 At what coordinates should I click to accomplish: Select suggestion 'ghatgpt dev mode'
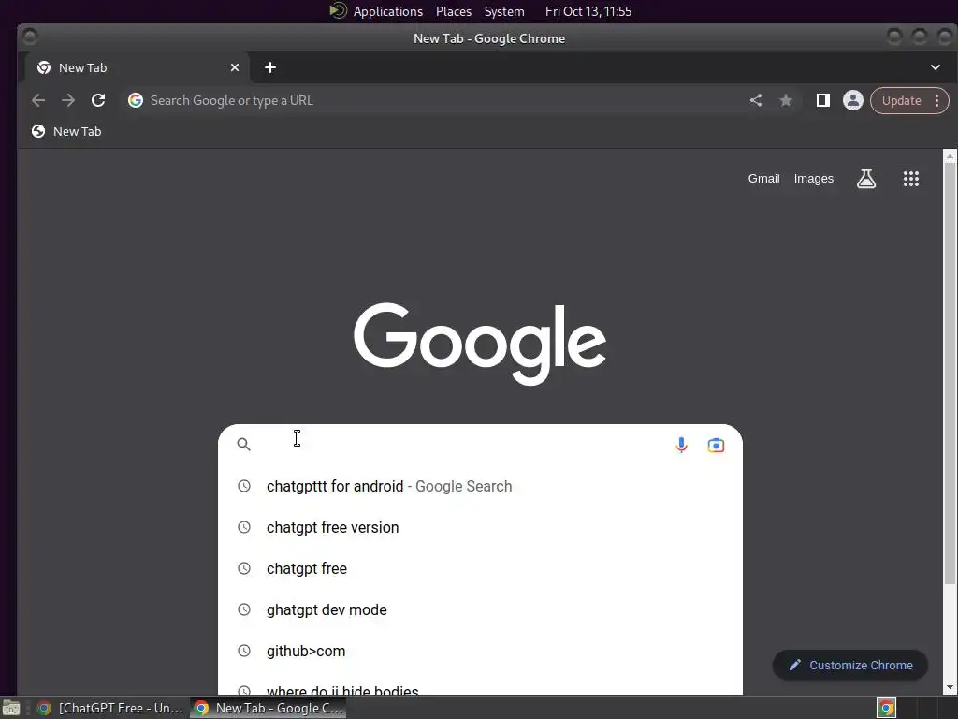[x=480, y=609]
